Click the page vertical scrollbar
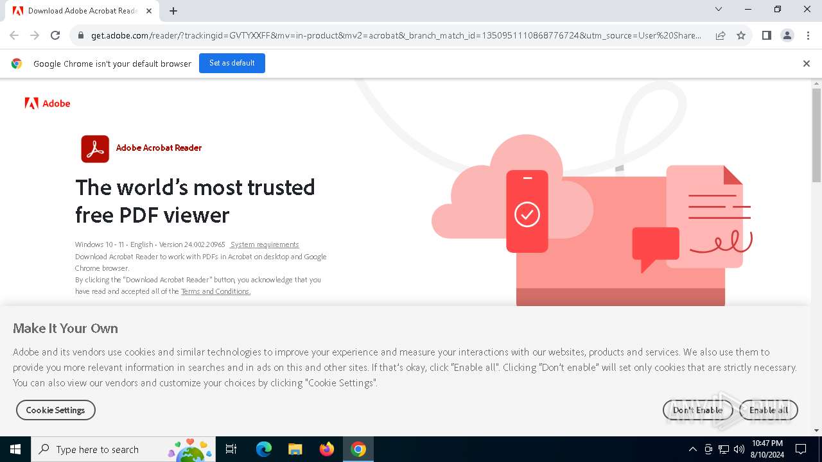 click(816, 135)
